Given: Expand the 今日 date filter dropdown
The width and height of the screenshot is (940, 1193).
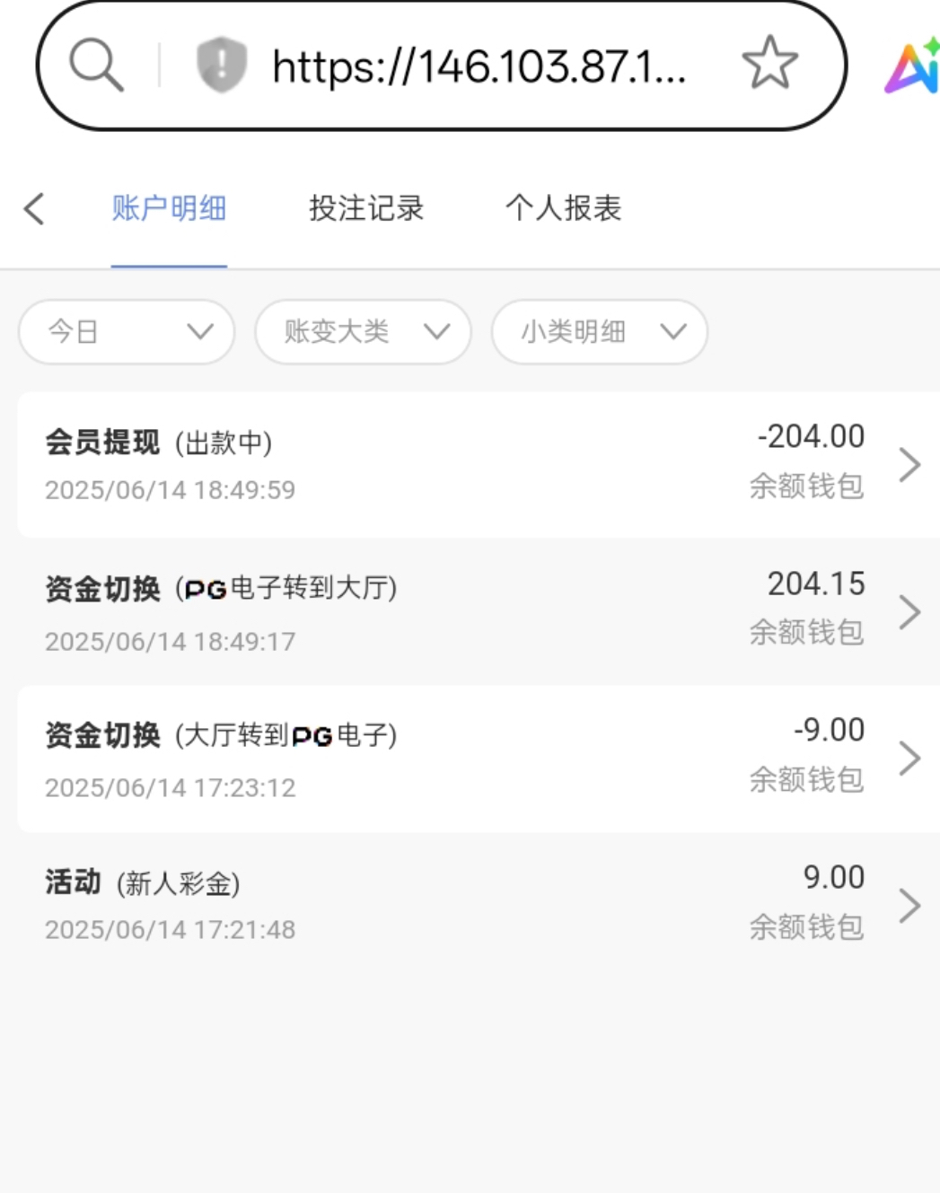Looking at the screenshot, I should 127,332.
